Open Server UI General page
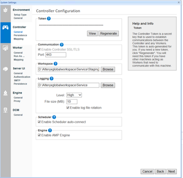Image resolution: width=183 pixels, height=178 pixels. tap(18, 73)
